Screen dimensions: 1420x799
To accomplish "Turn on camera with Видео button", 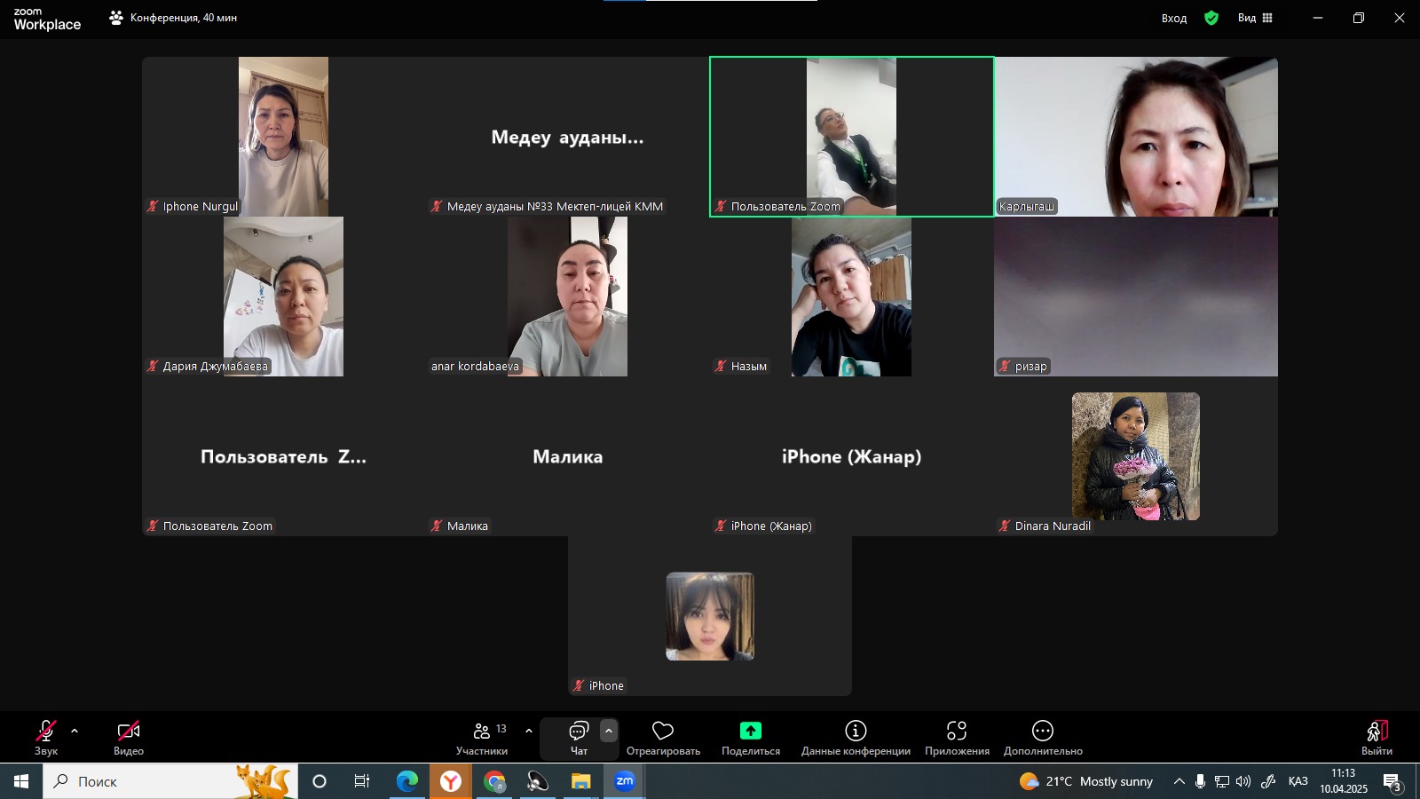I will (x=128, y=737).
